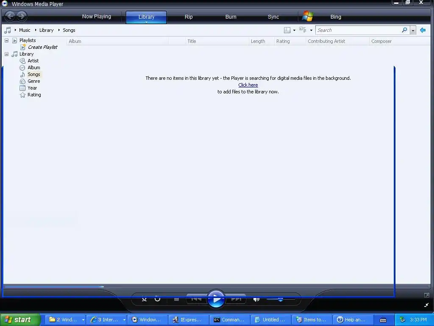Image resolution: width=434 pixels, height=326 pixels.
Task: Click the Rating star icon in tree
Action: click(22, 95)
